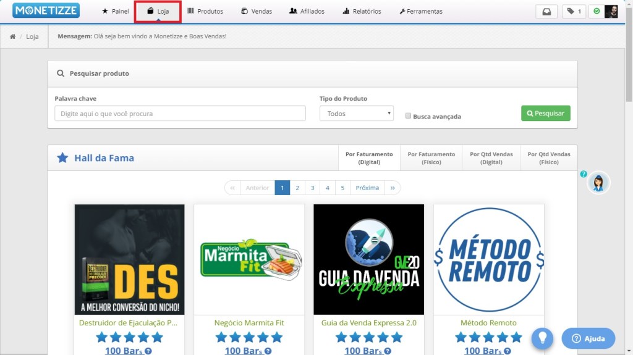Viewport: 633px width, 355px height.
Task: Expand the Tipo do Produto dropdown
Action: tap(357, 114)
